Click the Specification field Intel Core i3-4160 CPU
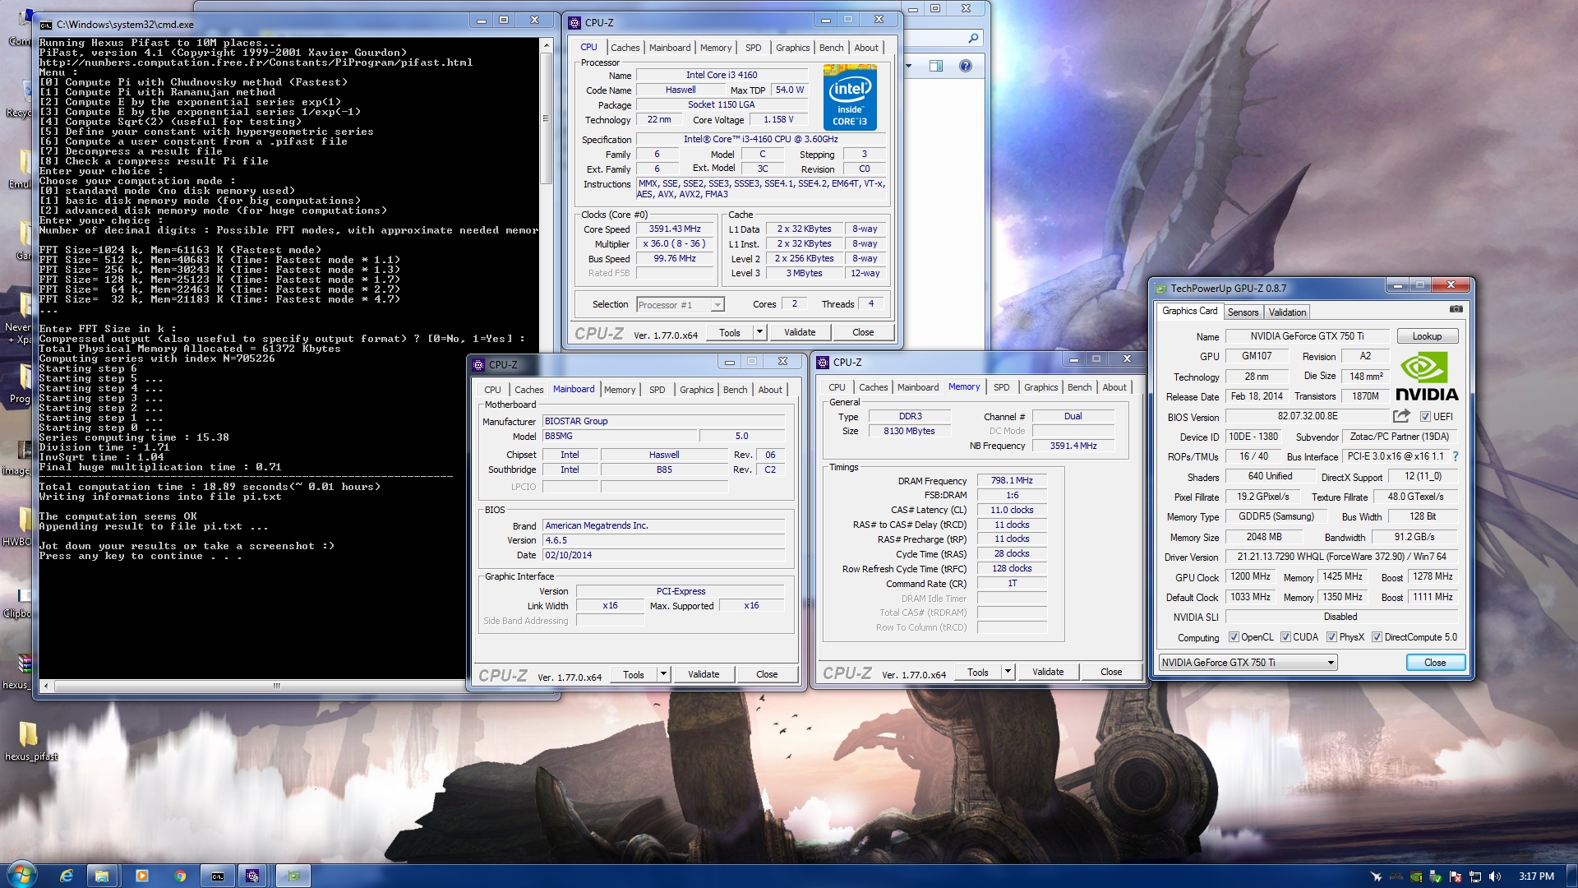 (x=761, y=139)
